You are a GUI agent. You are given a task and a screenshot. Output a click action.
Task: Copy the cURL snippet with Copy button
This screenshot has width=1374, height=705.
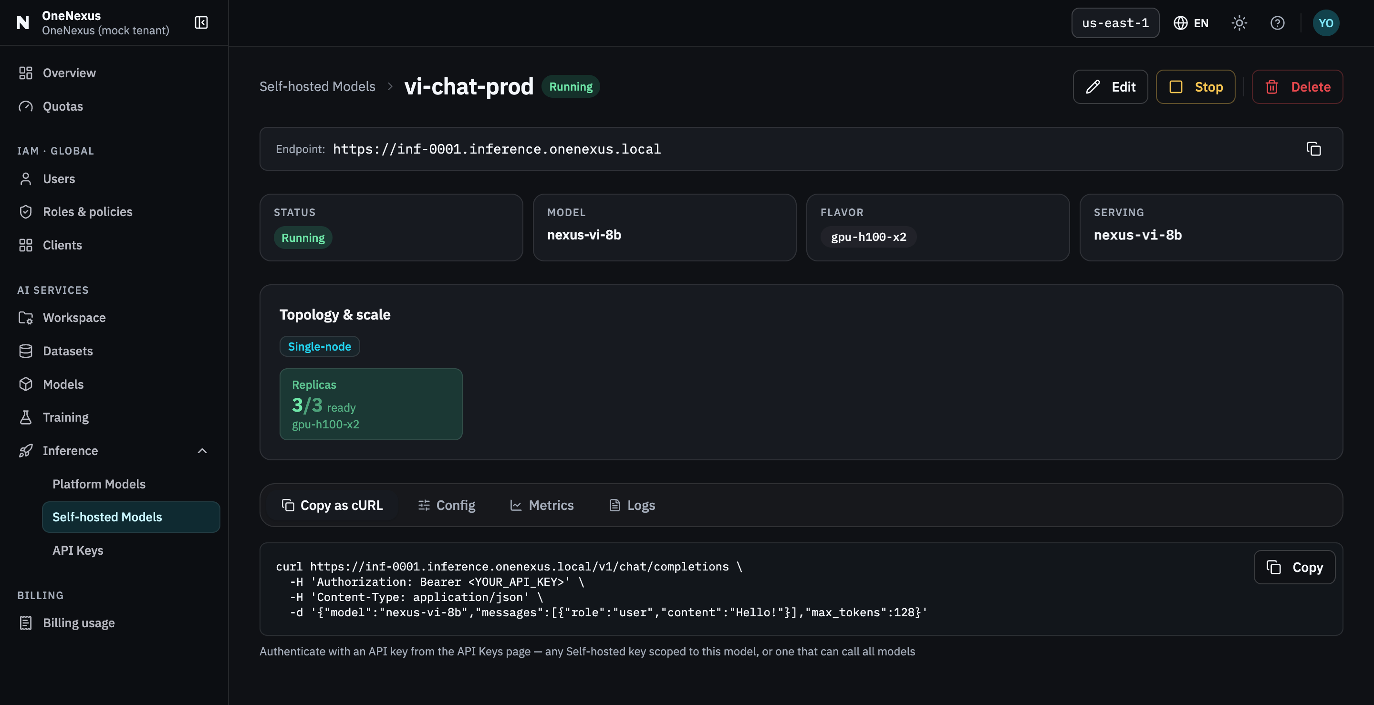click(1294, 567)
